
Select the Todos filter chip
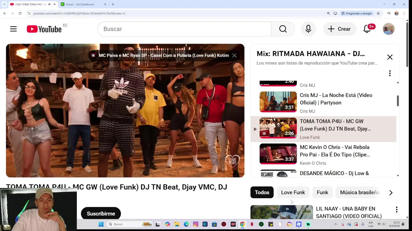coord(262,193)
